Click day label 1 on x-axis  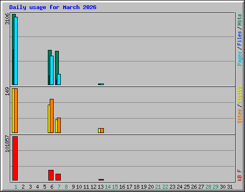point(16,187)
